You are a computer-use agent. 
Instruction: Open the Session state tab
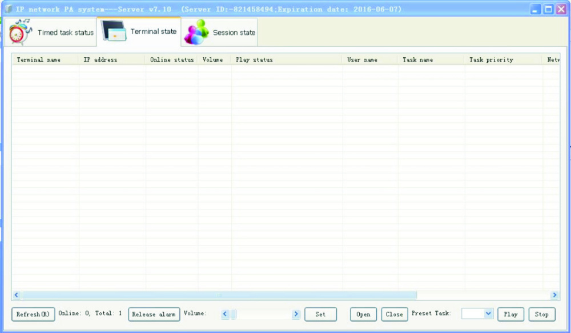[234, 33]
